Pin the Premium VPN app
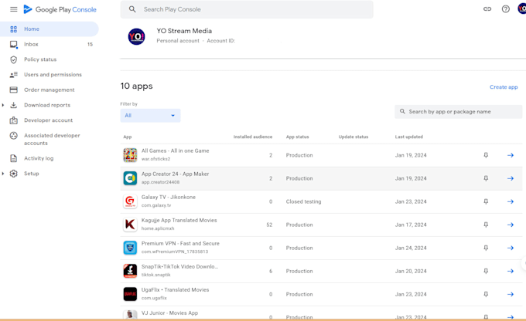This screenshot has height=321, width=526. pyautogui.click(x=486, y=248)
